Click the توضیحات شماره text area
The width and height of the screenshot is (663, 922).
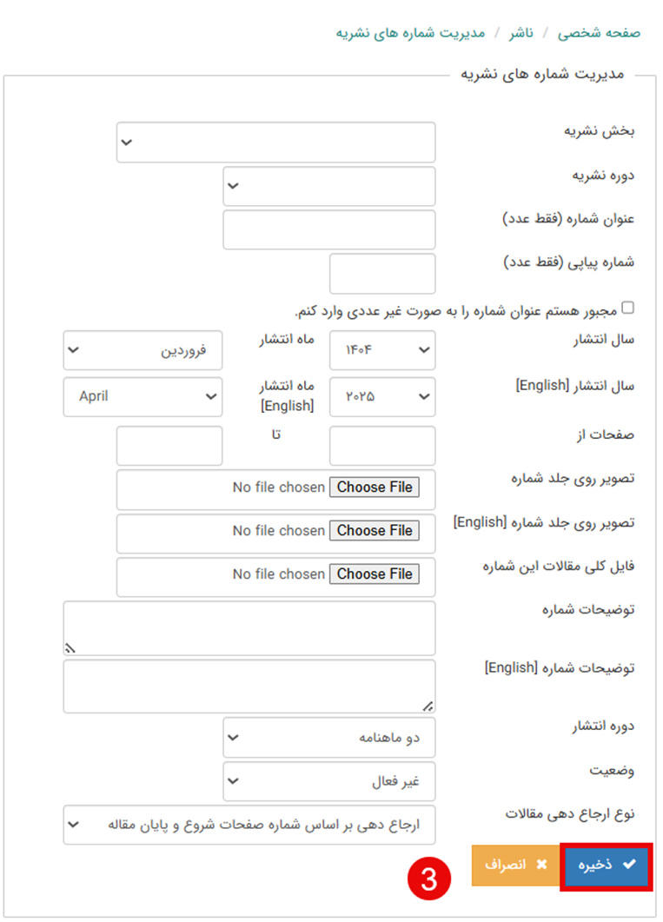click(x=249, y=627)
